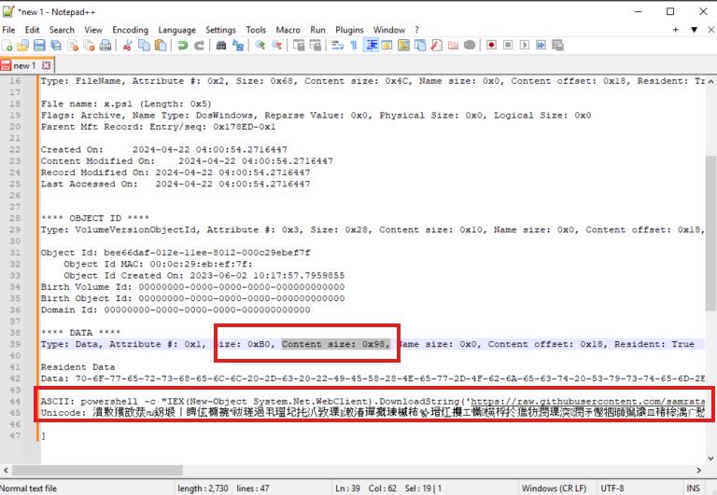Click the vertical scrollbar up arrow
The image size is (717, 495).
click(x=710, y=81)
